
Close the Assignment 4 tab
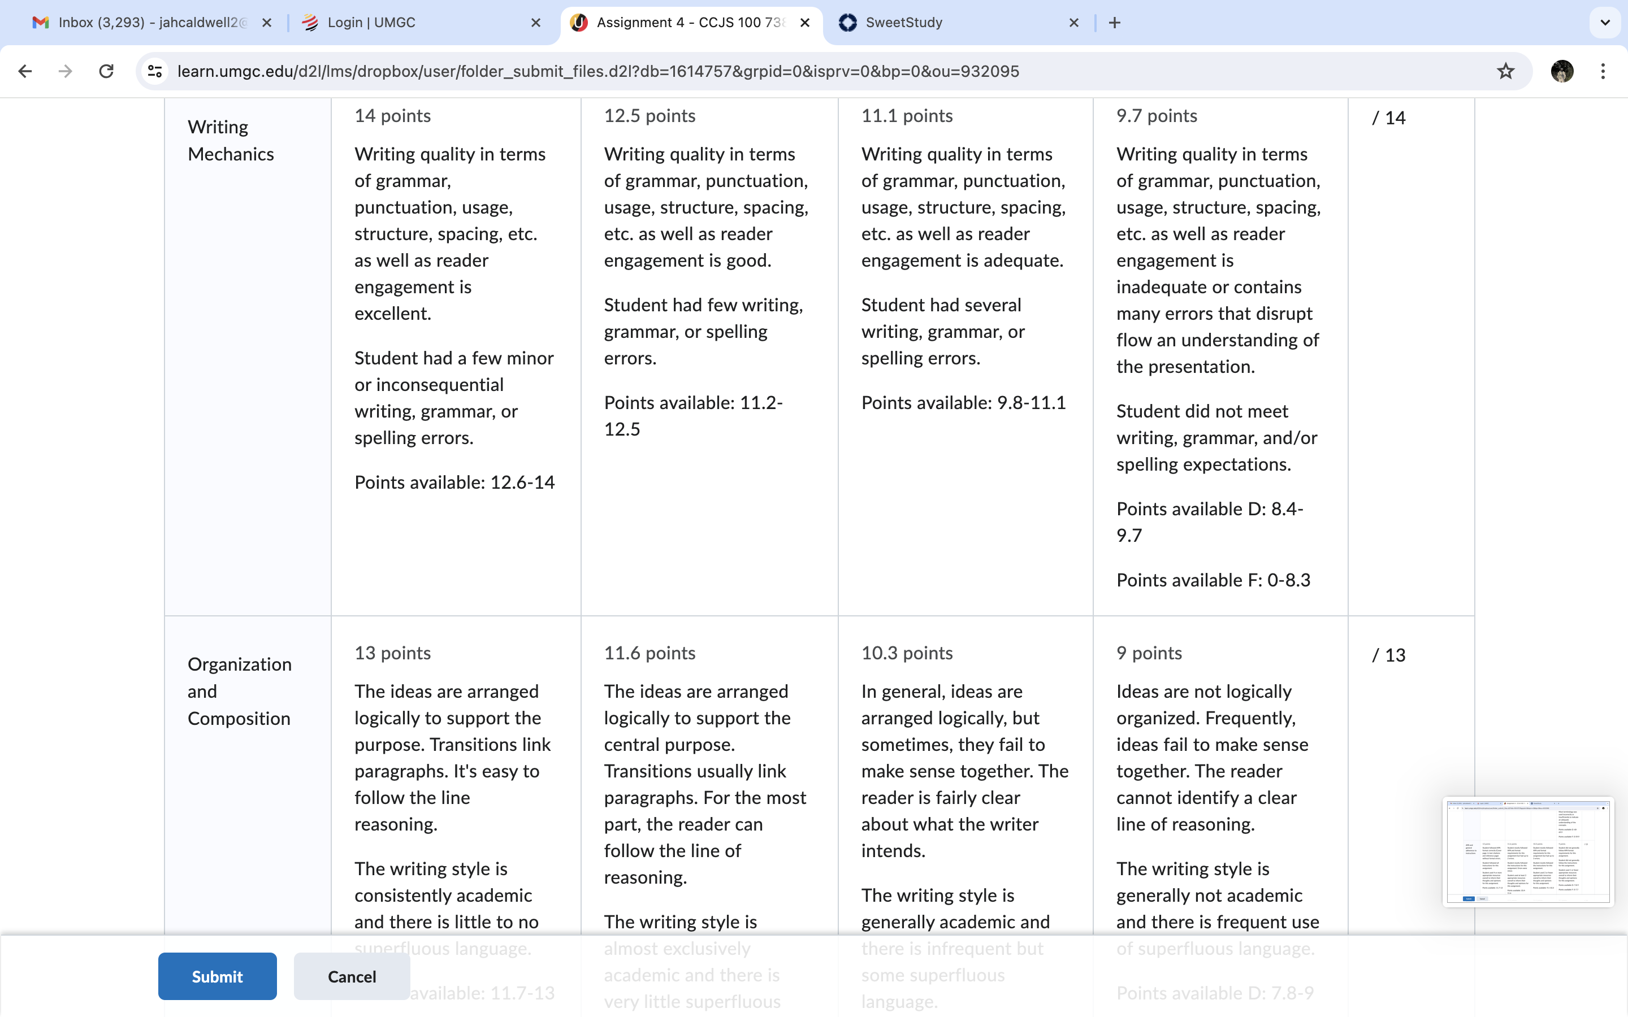[x=804, y=23]
